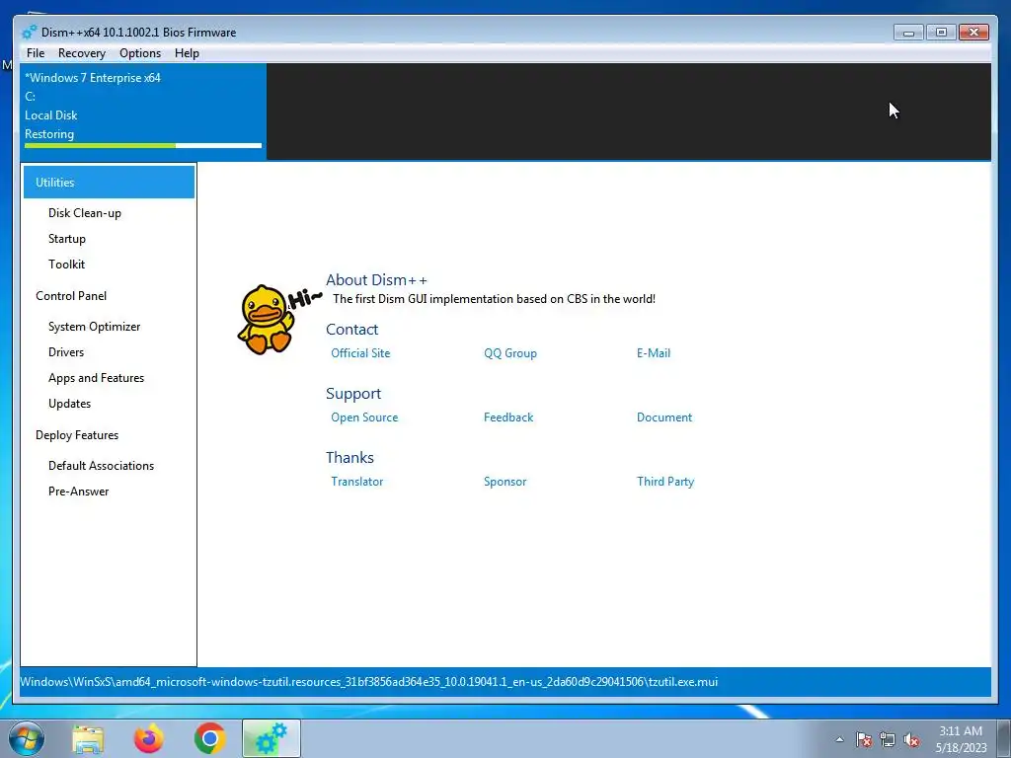Select the Utilities section header
The image size is (1011, 758).
pos(109,182)
